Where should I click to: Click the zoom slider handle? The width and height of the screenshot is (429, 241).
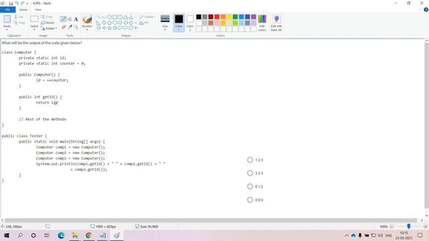pos(408,226)
